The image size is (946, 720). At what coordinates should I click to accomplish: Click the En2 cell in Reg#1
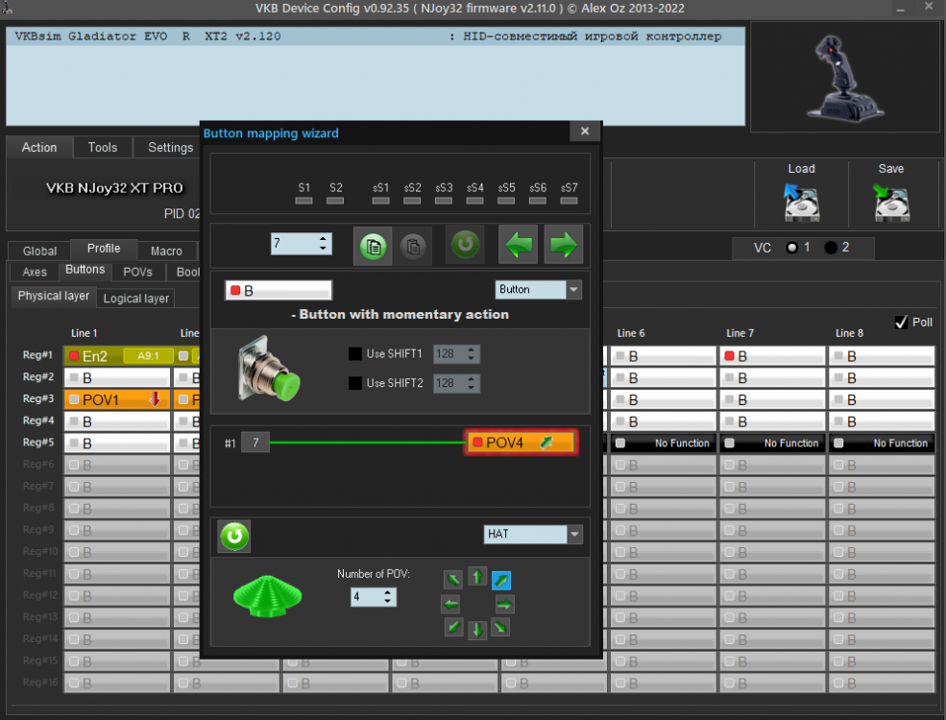[94, 356]
